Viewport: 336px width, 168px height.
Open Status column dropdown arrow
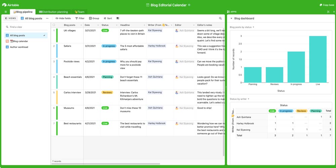[x=117, y=25]
